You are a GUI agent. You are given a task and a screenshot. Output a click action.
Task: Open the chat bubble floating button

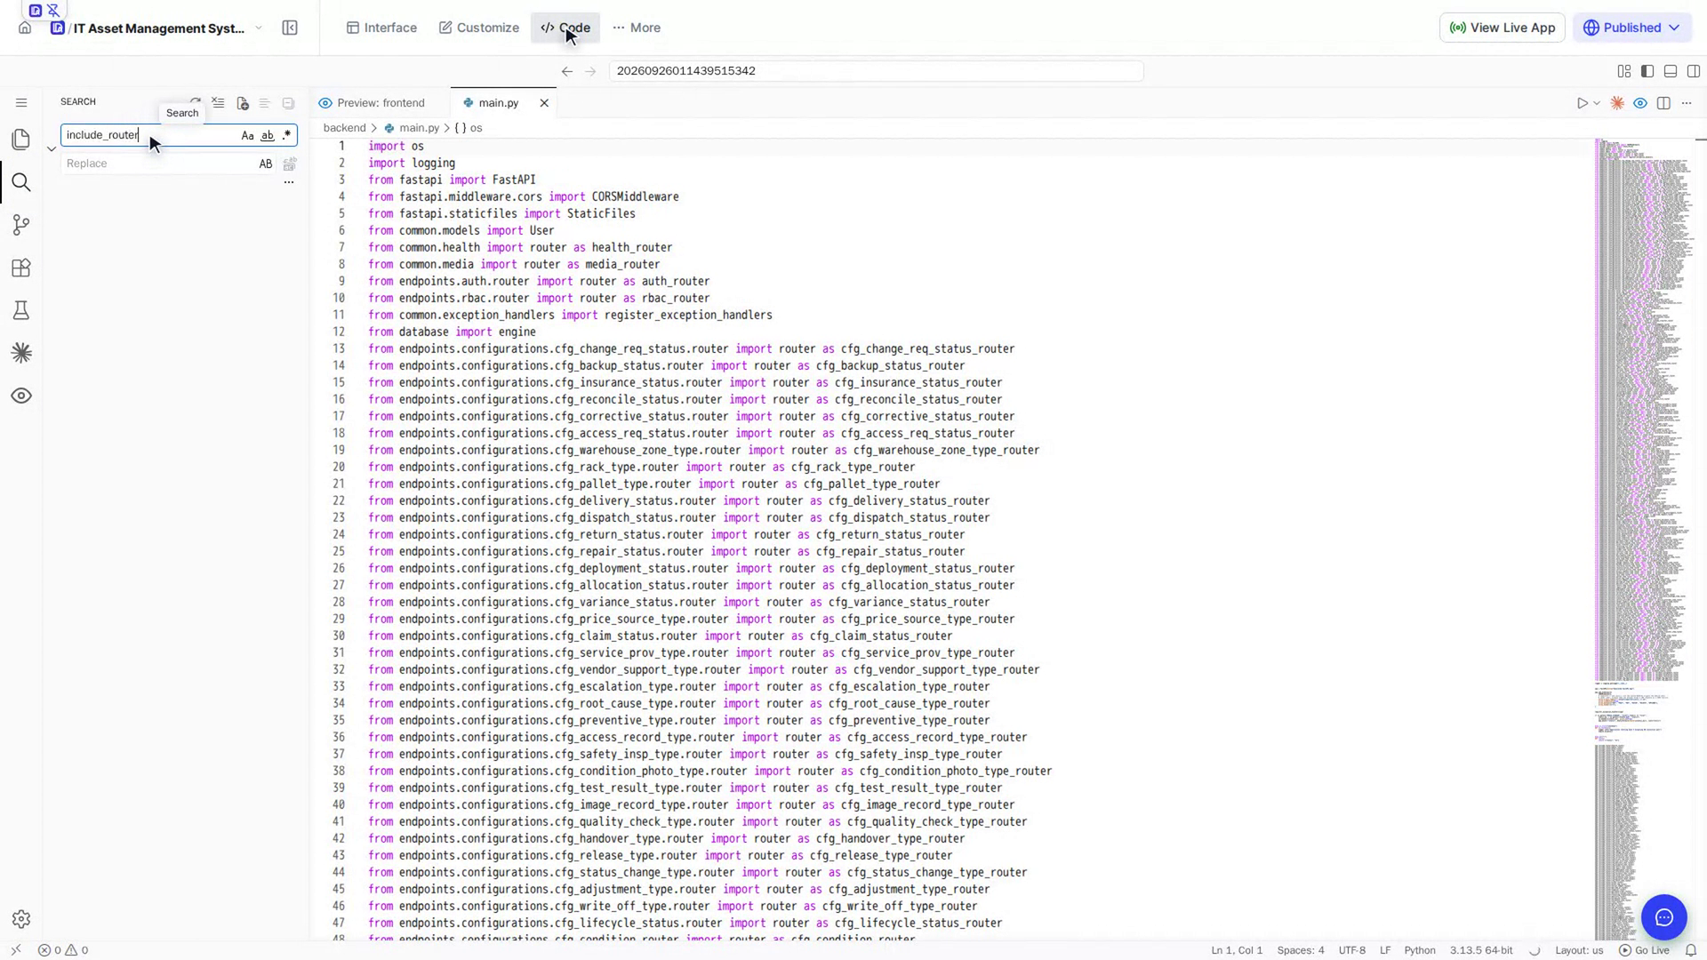tap(1664, 917)
